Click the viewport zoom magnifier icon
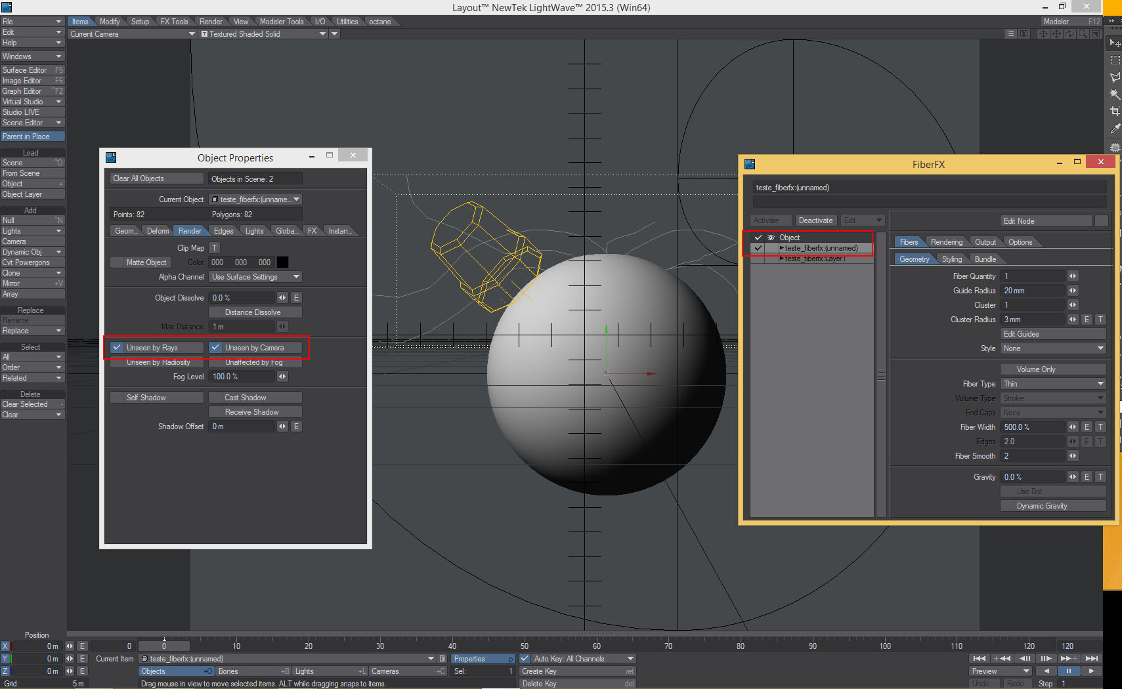1122x689 pixels. [1083, 34]
